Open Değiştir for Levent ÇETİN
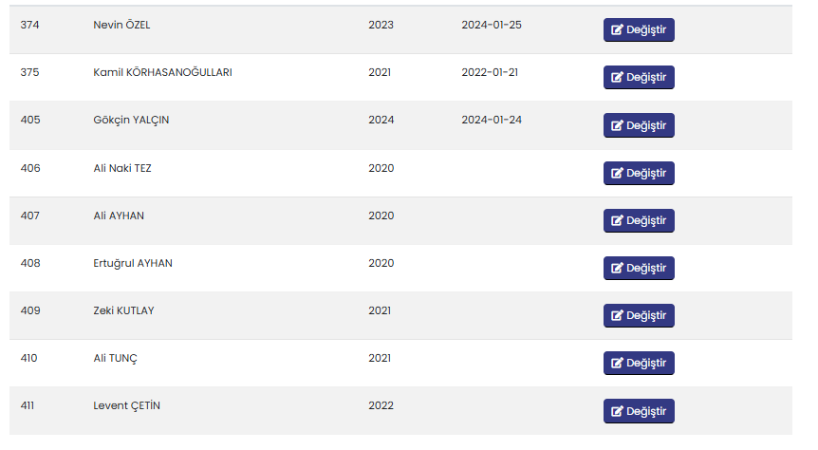This screenshot has height=450, width=818. coord(639,411)
